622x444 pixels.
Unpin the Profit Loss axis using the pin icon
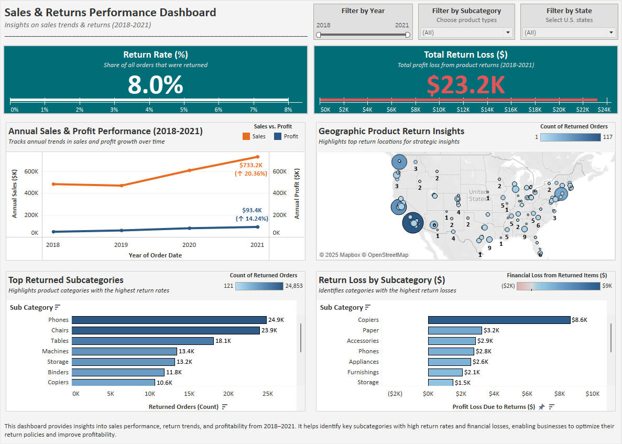coord(541,407)
